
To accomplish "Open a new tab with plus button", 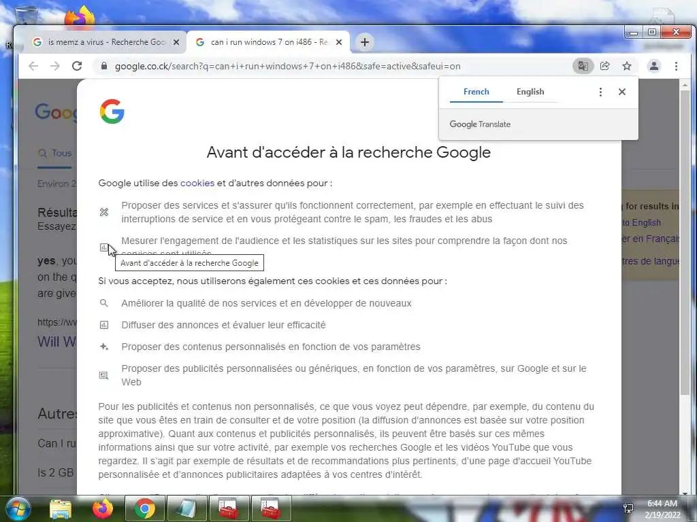I will pos(365,42).
